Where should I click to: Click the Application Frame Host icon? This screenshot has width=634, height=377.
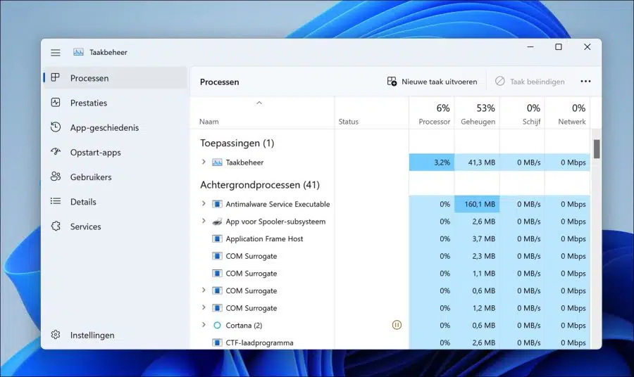pos(217,238)
